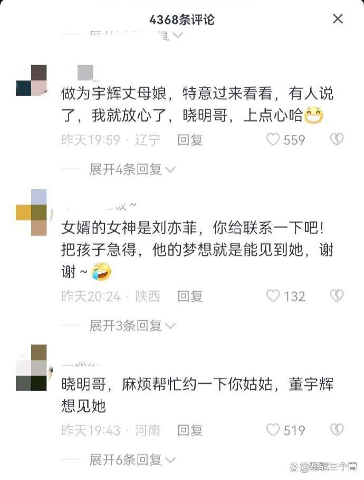Like the comment with 132 likes
Image resolution: width=364 pixels, height=480 pixels.
[x=273, y=296]
